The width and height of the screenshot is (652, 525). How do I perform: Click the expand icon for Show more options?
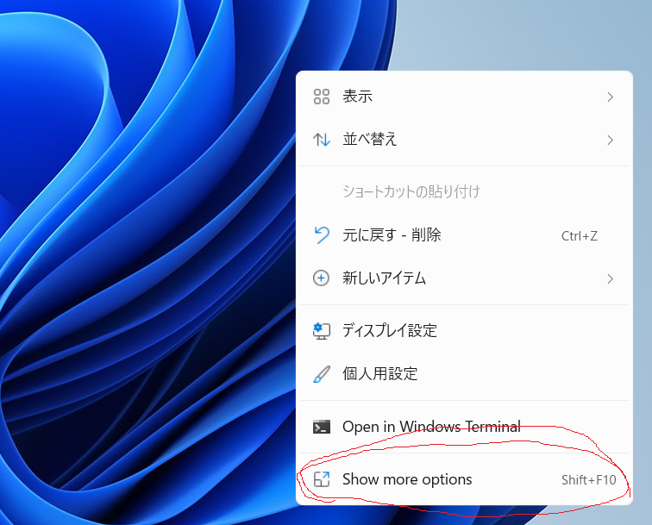click(x=322, y=479)
